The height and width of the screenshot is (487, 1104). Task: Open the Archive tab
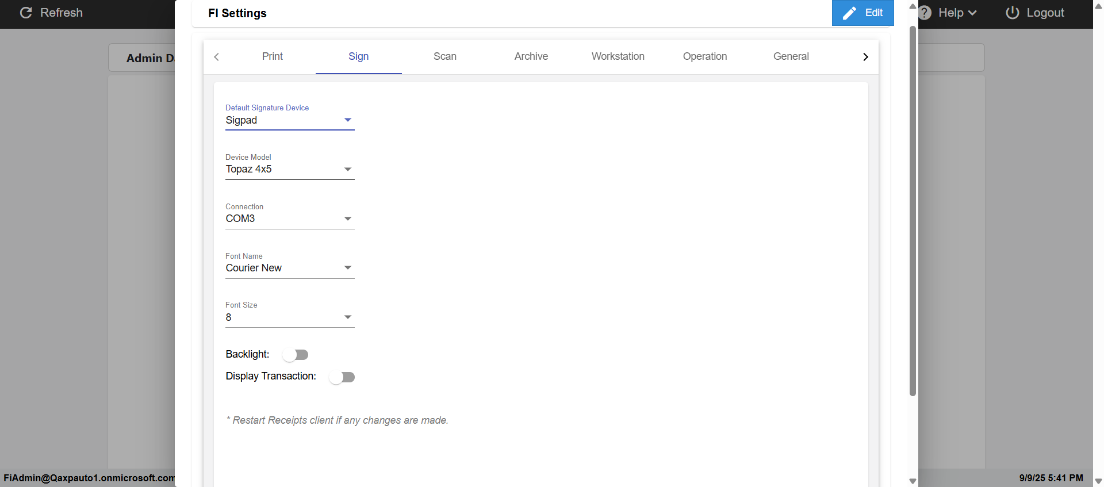click(x=531, y=56)
